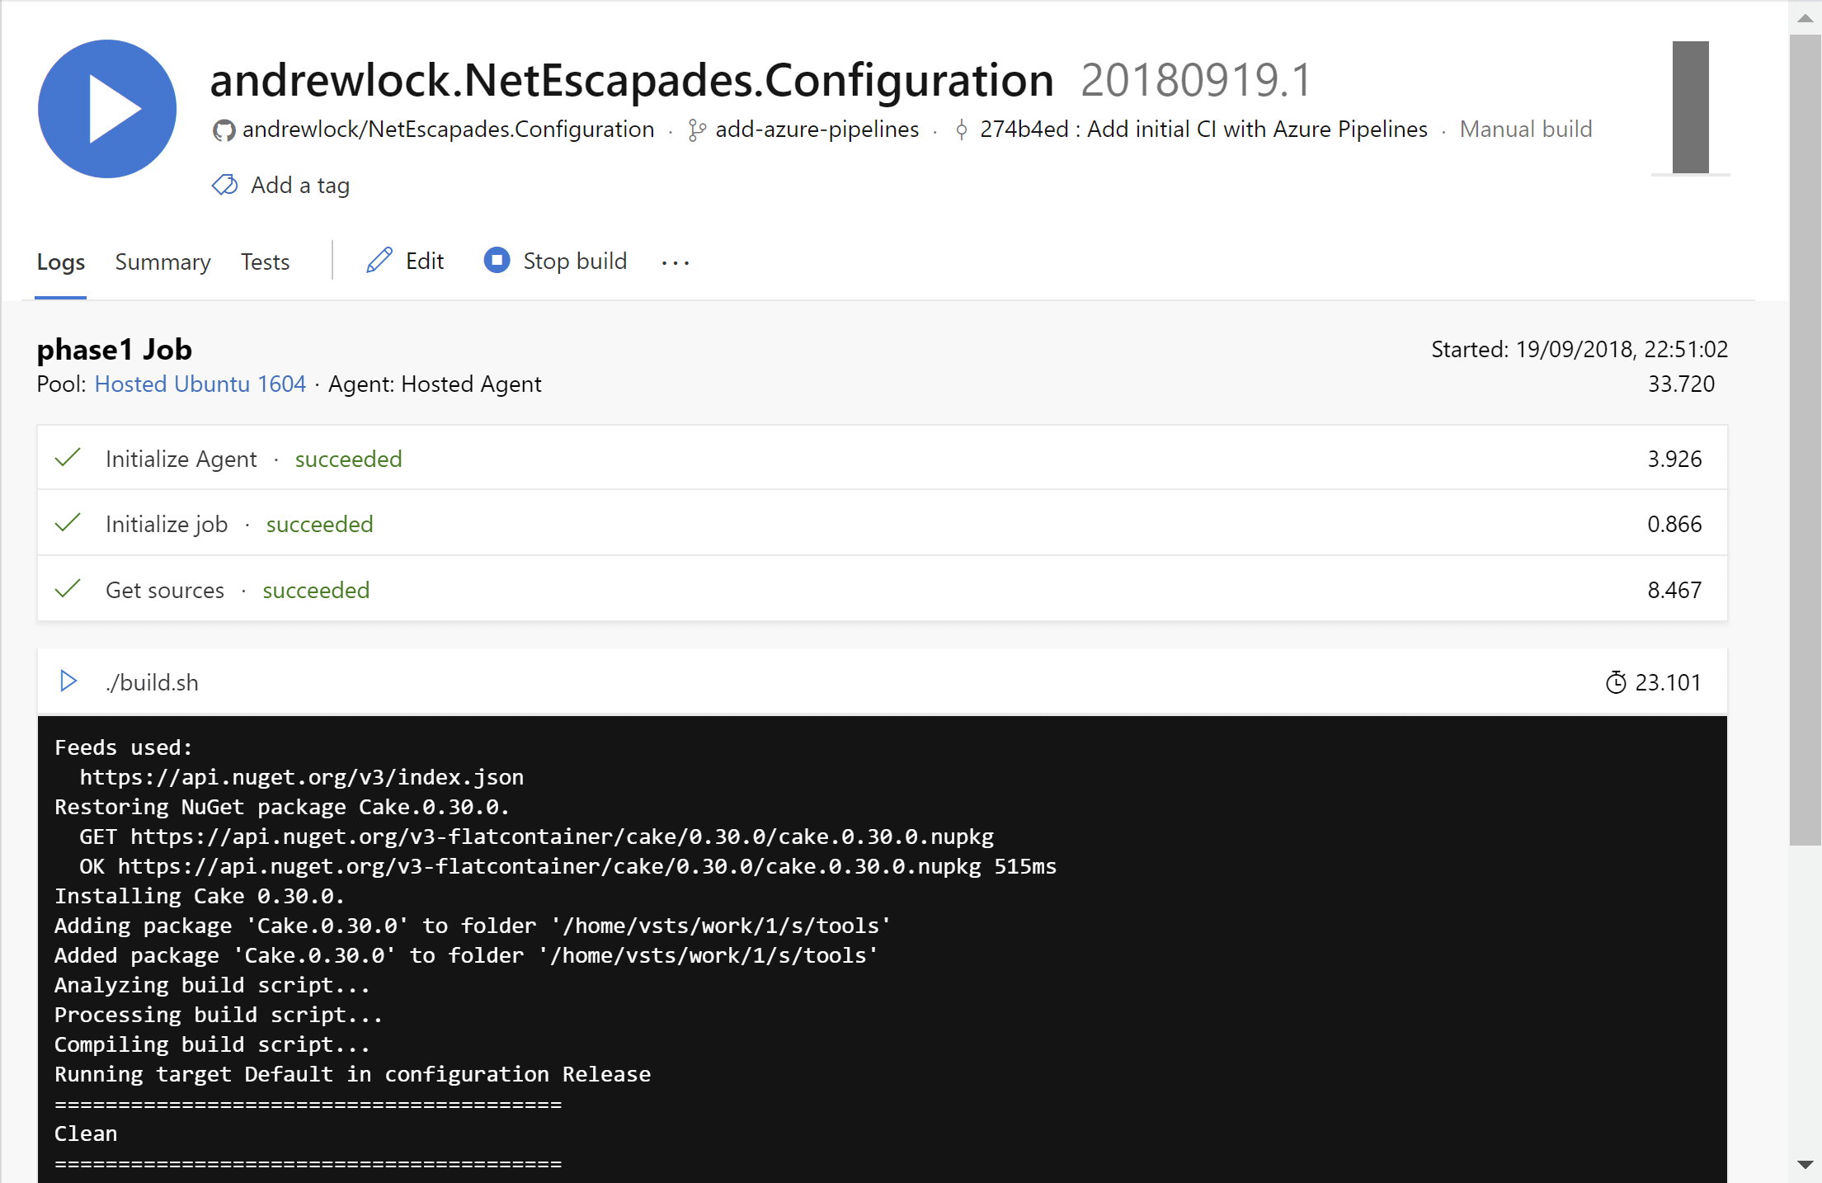
Task: Click the play icon beside ./build.sh
Action: pos(68,681)
